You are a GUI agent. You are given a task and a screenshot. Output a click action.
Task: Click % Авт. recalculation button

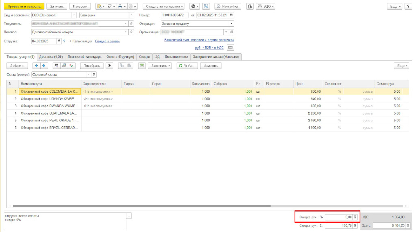187,65
